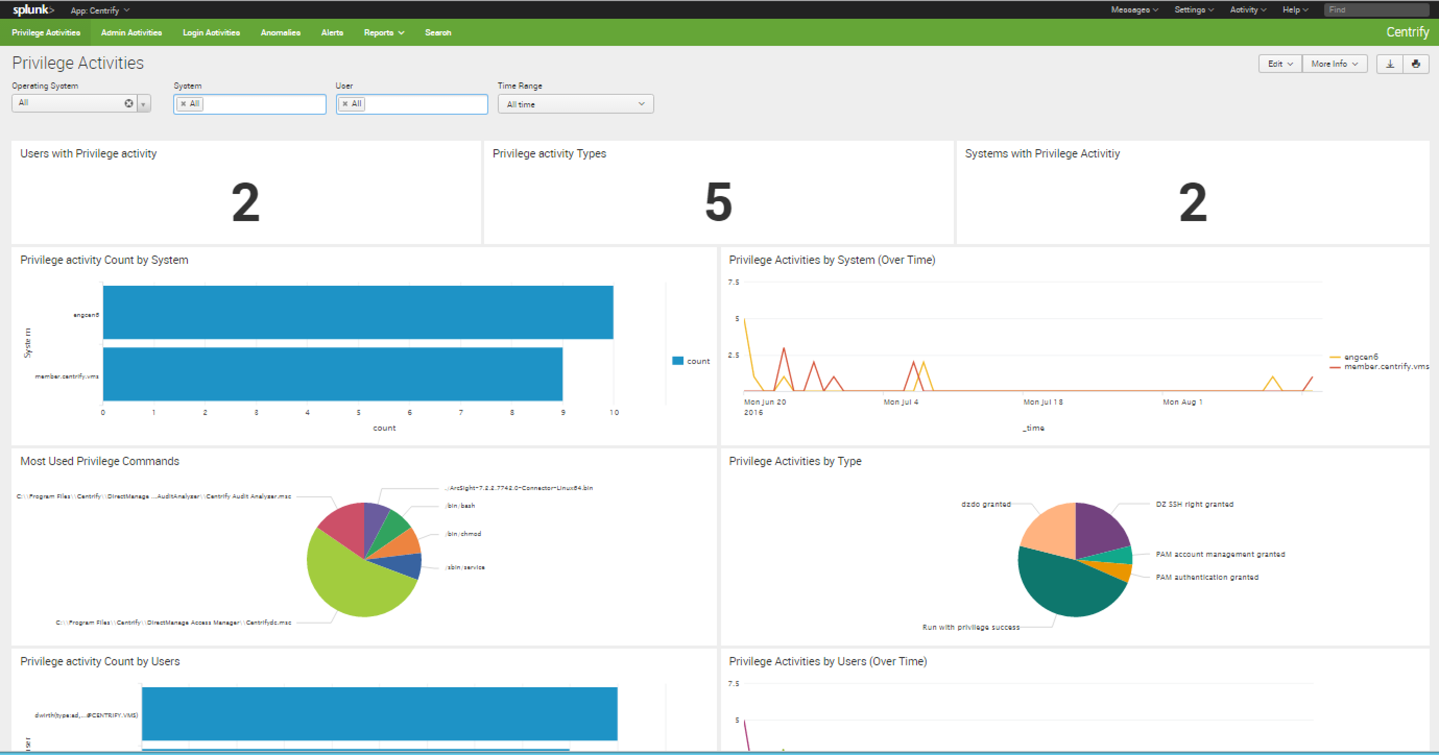
Task: Open the Settings menu
Action: pyautogui.click(x=1194, y=9)
